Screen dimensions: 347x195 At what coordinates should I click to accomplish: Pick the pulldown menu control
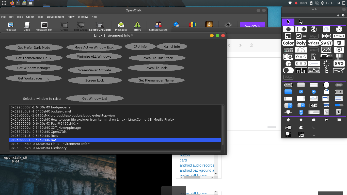[x=301, y=105]
